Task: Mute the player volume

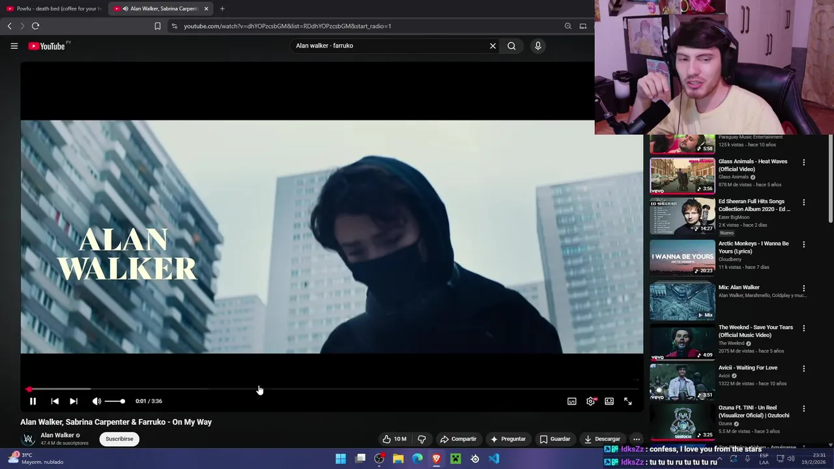Action: pos(96,401)
